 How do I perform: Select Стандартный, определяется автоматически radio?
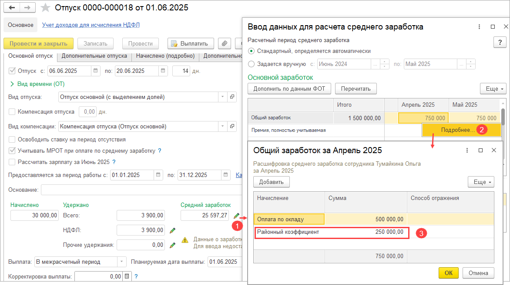(251, 51)
